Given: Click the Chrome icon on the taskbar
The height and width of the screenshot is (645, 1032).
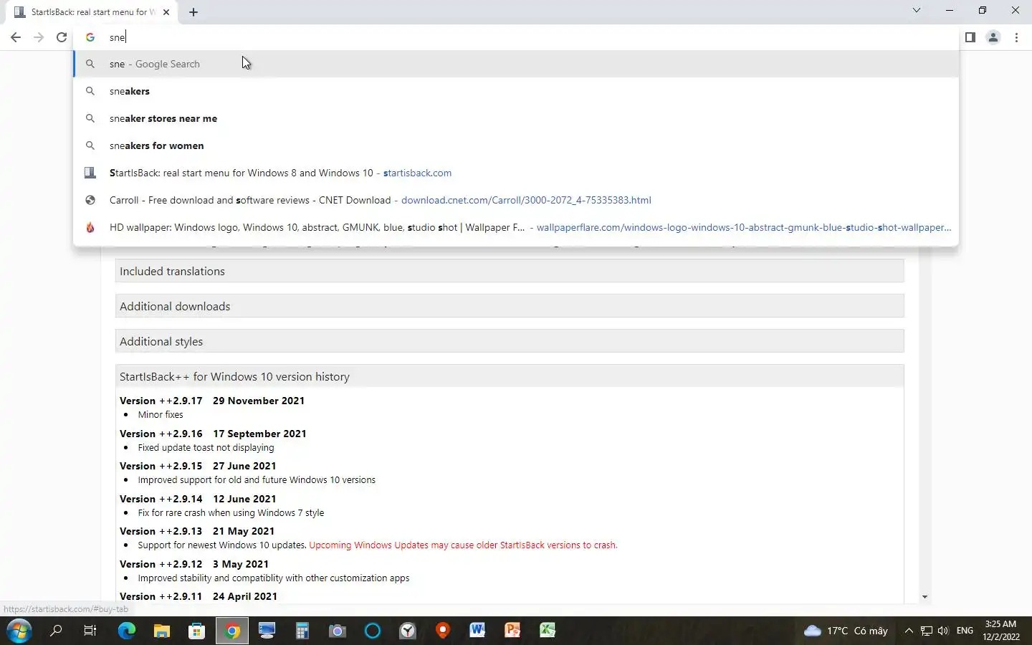Looking at the screenshot, I should (x=232, y=631).
